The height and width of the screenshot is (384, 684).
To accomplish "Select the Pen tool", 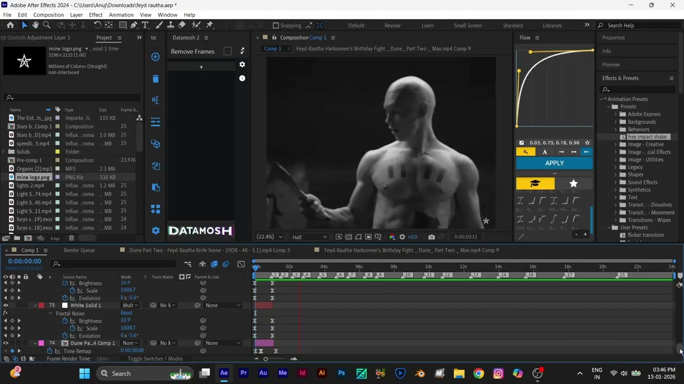I will point(134,25).
